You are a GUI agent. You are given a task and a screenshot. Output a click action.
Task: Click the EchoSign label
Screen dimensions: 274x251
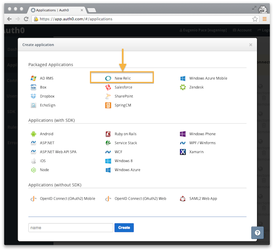[47, 105]
